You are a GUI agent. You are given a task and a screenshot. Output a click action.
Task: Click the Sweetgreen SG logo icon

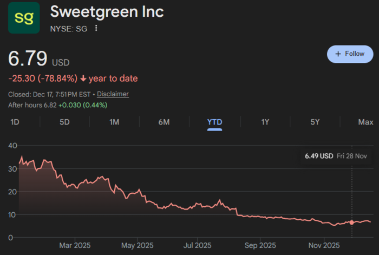pos(23,18)
